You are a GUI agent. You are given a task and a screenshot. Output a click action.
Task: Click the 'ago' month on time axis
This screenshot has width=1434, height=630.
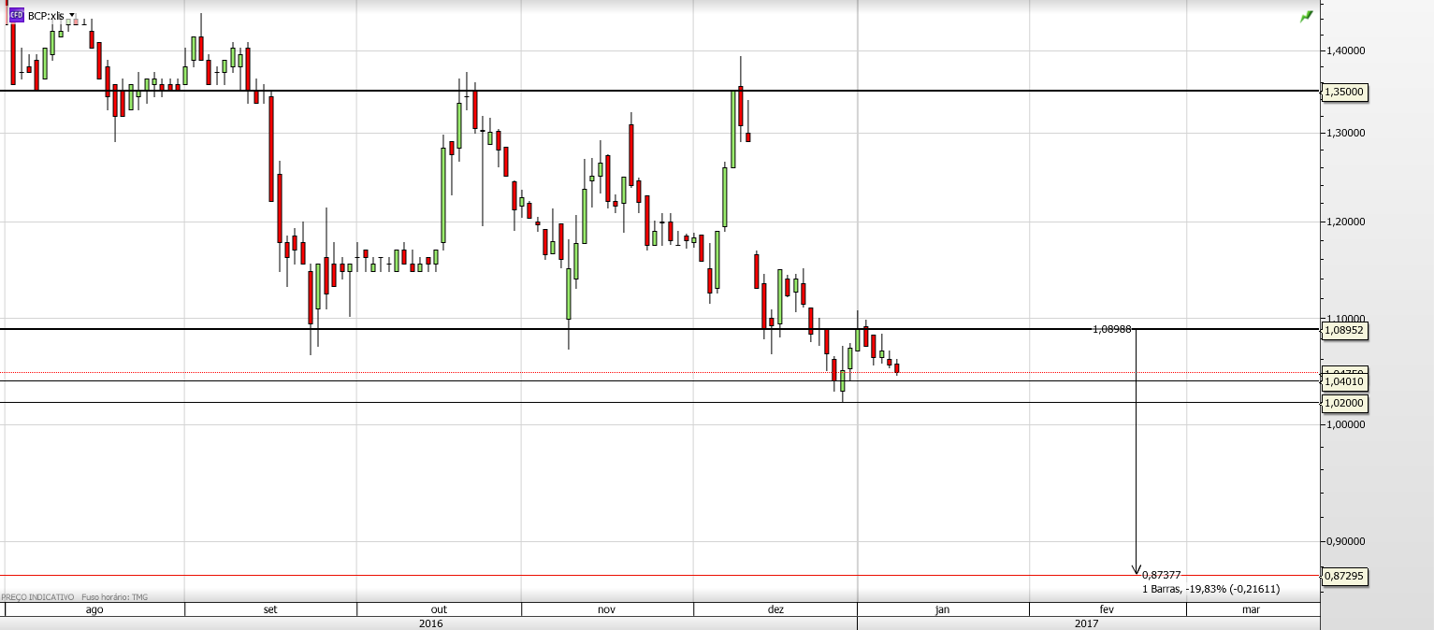pos(94,609)
